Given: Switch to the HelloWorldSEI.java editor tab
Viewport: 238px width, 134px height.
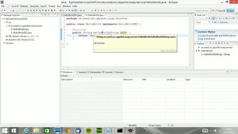Looking at the screenshot, I should tap(72, 15).
